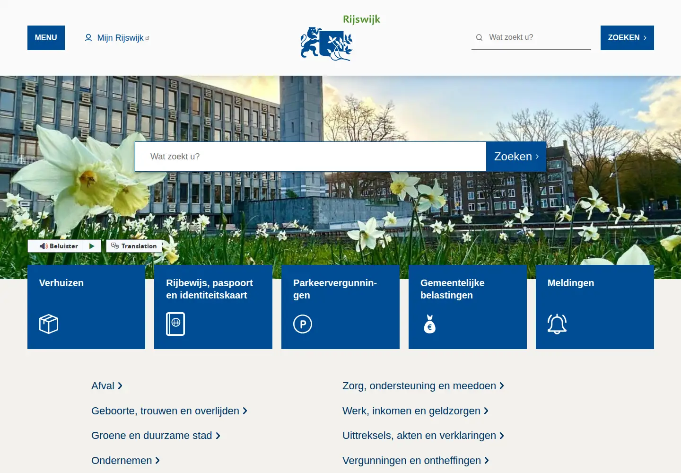
Task: Click the user icon beside Mijn Rijswijk
Action: point(88,37)
